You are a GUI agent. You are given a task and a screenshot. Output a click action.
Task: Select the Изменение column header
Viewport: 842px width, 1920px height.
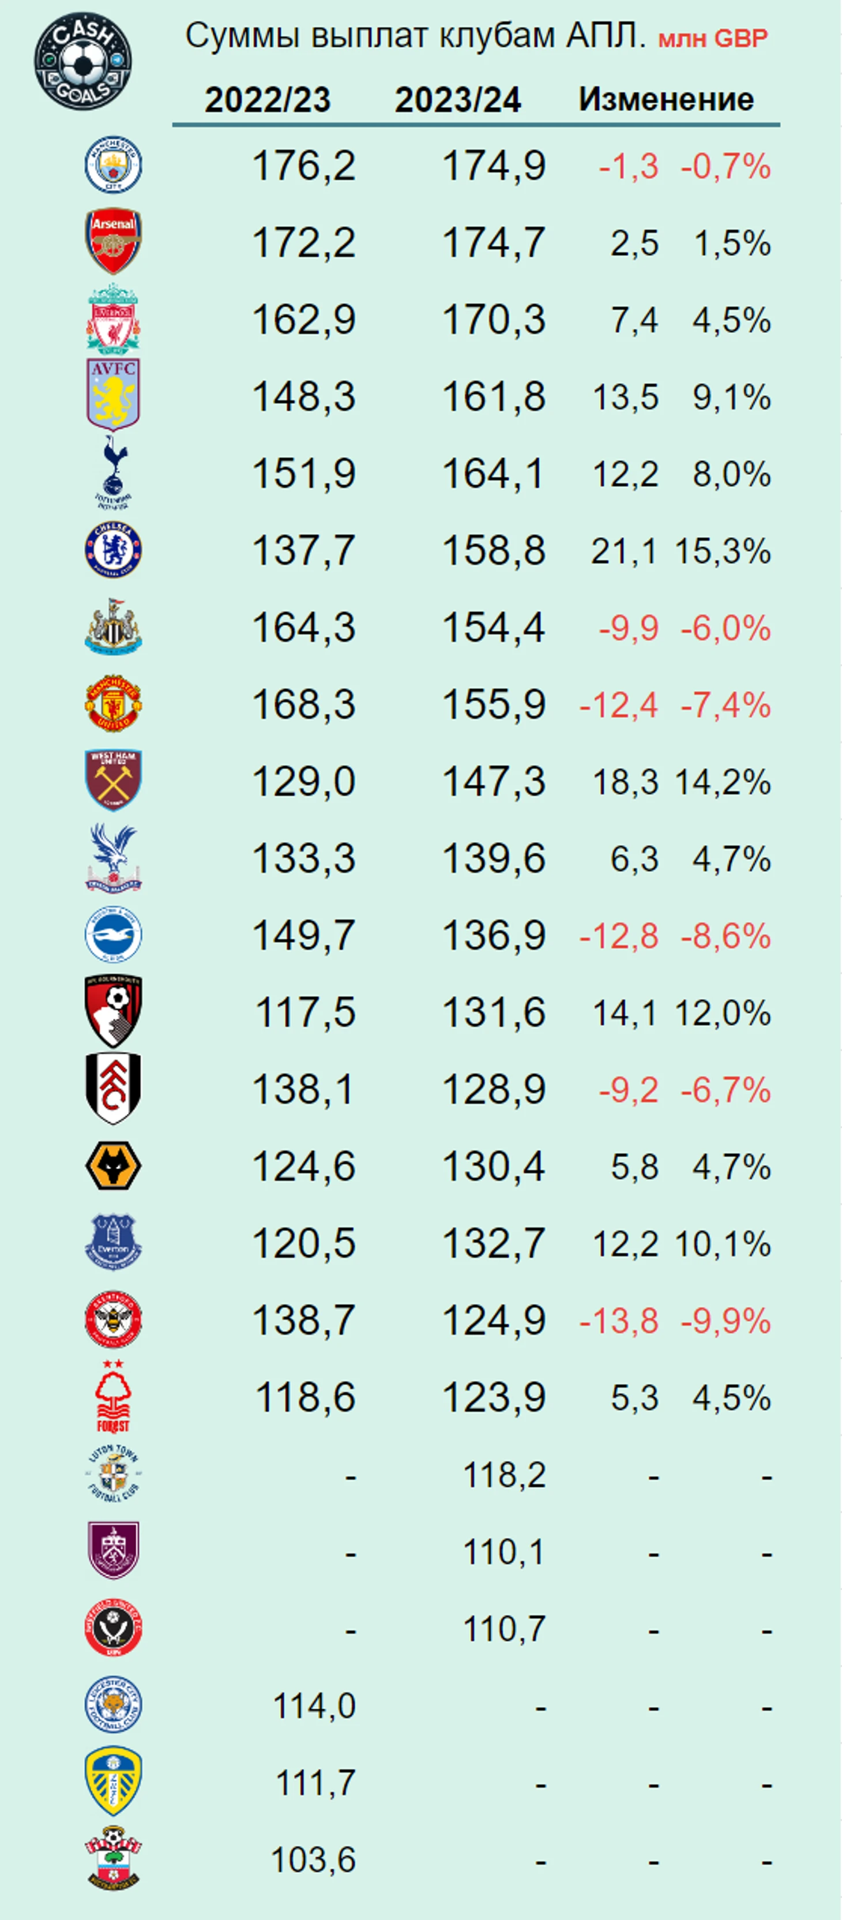click(x=666, y=99)
